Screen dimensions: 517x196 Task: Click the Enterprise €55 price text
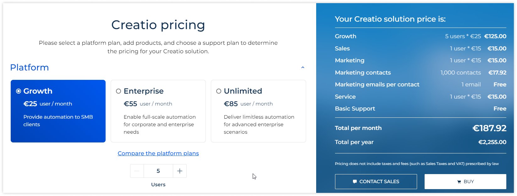(x=130, y=104)
